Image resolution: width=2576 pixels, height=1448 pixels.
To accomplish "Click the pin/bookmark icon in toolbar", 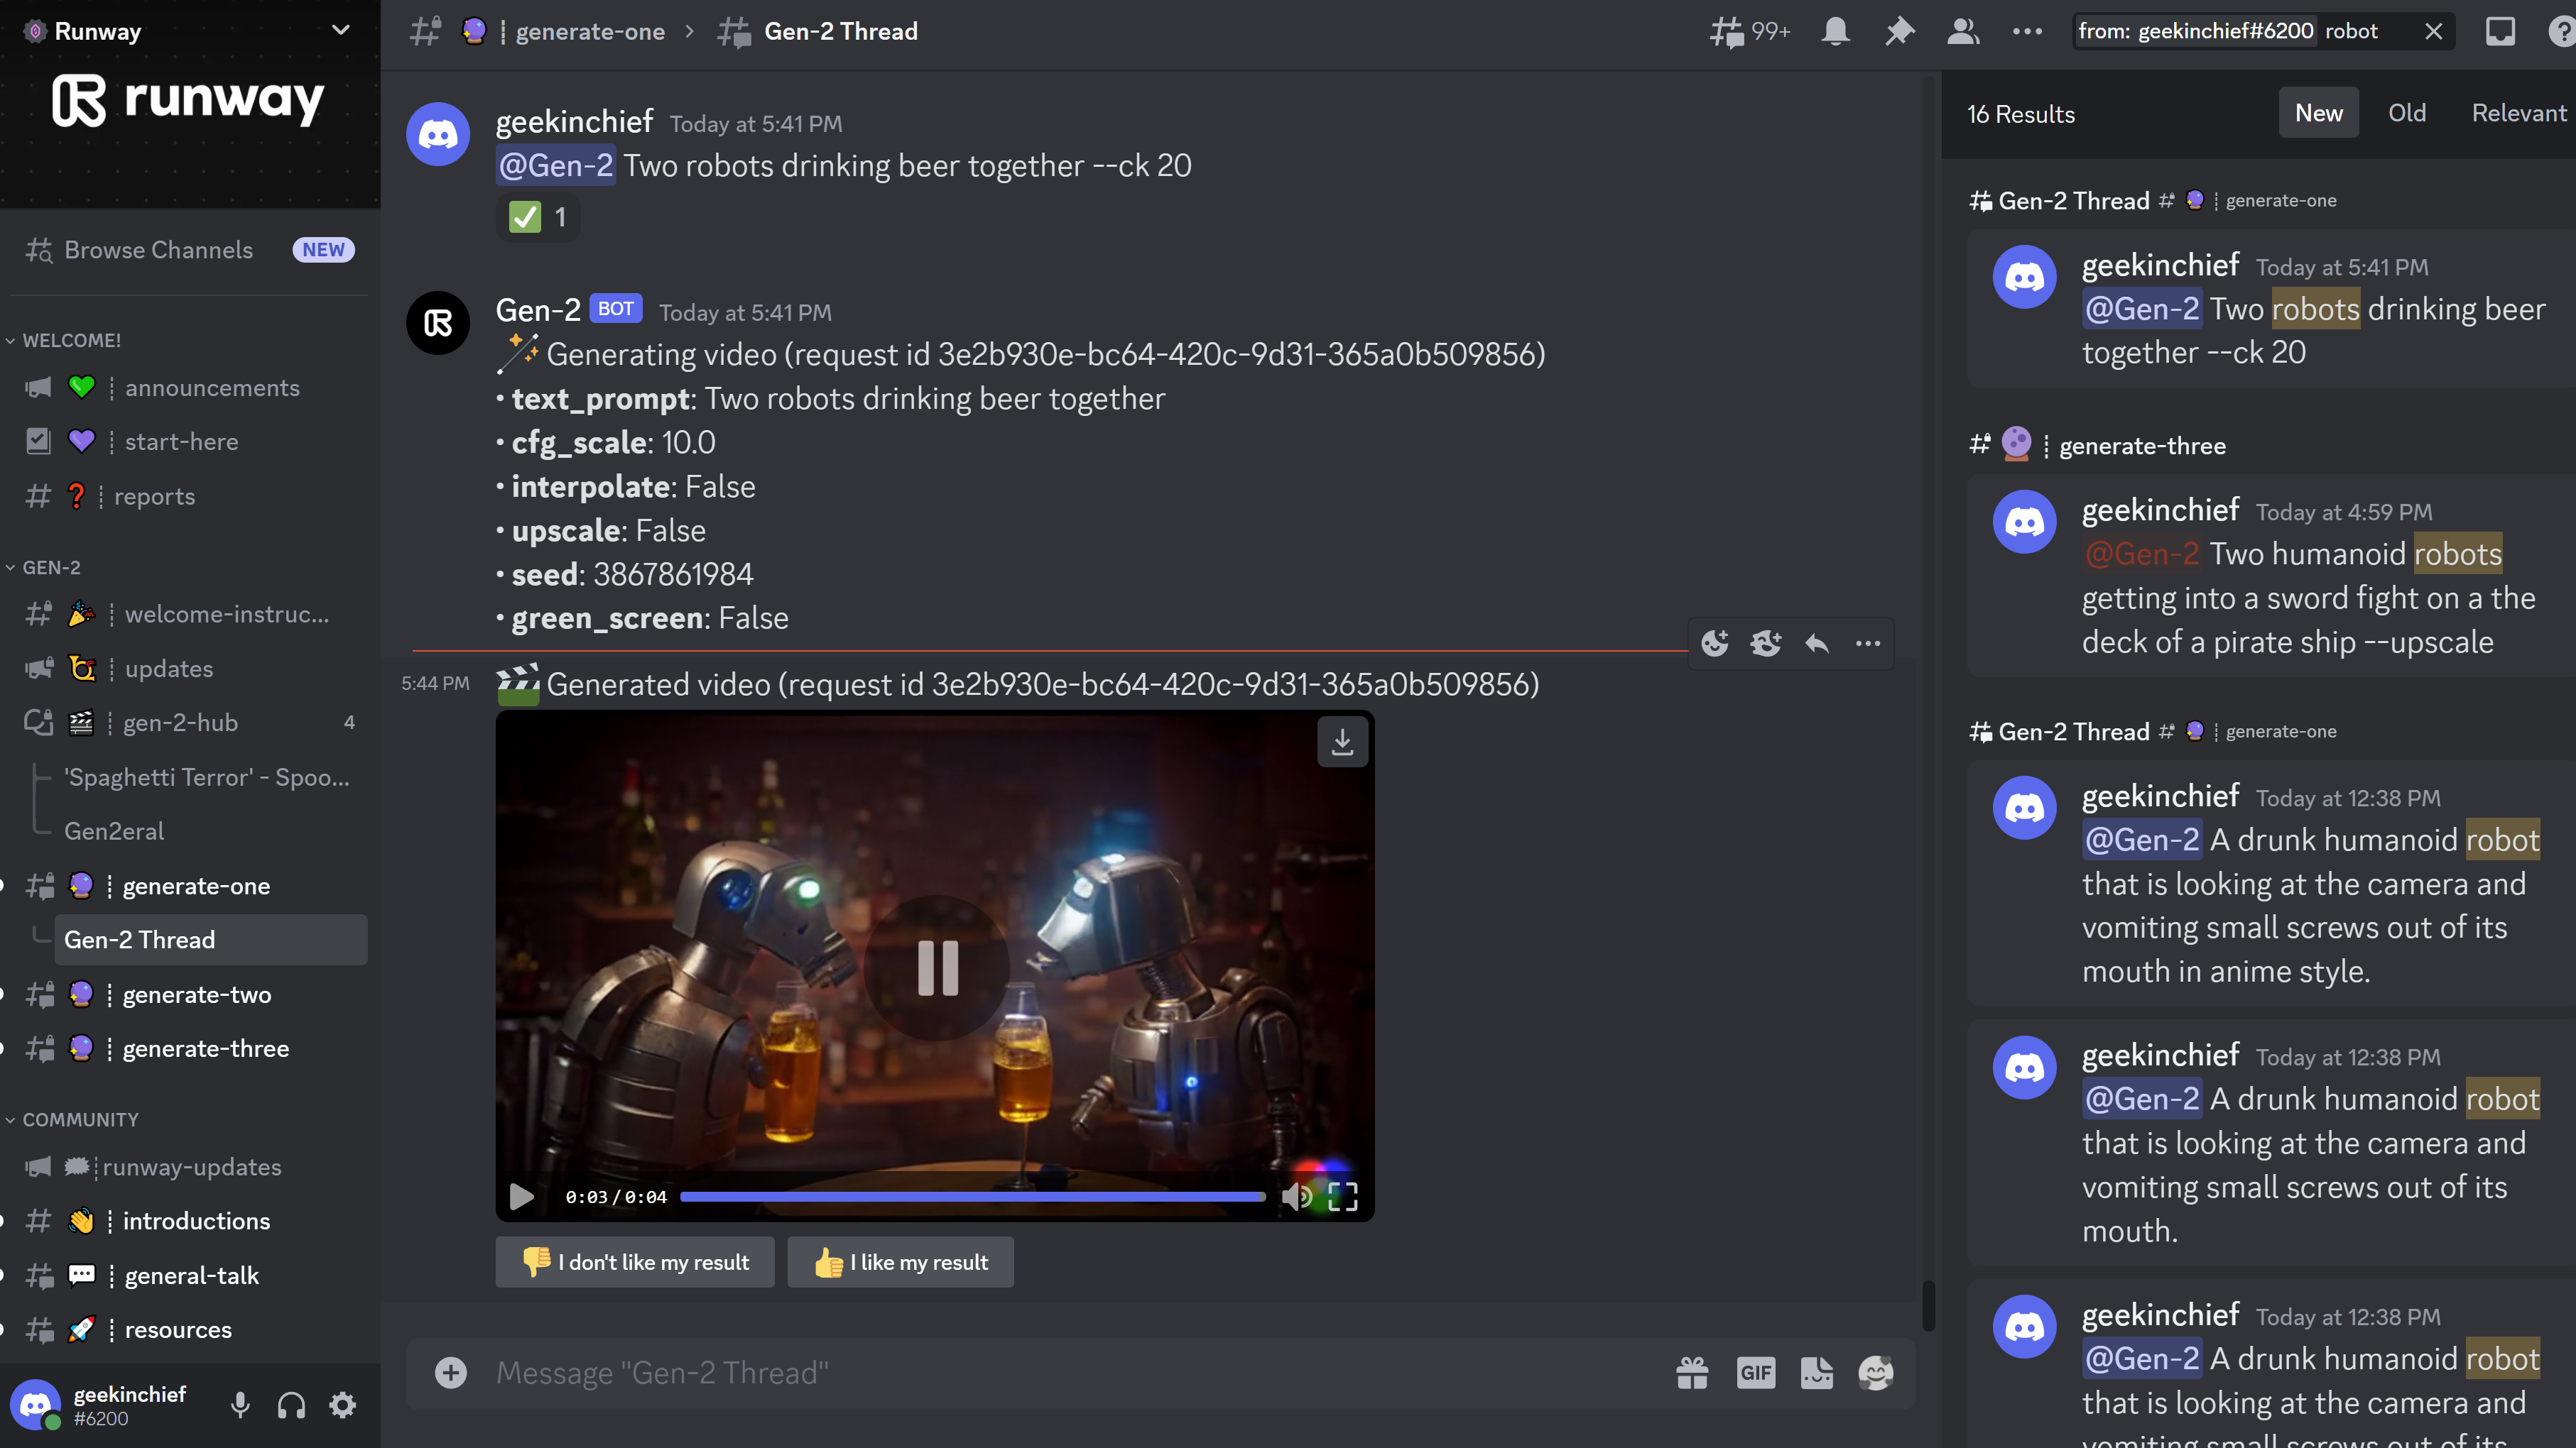I will (x=1898, y=30).
